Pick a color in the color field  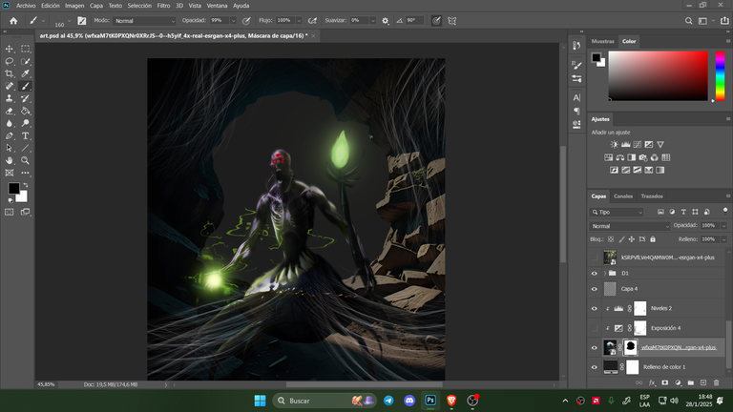[x=659, y=75]
